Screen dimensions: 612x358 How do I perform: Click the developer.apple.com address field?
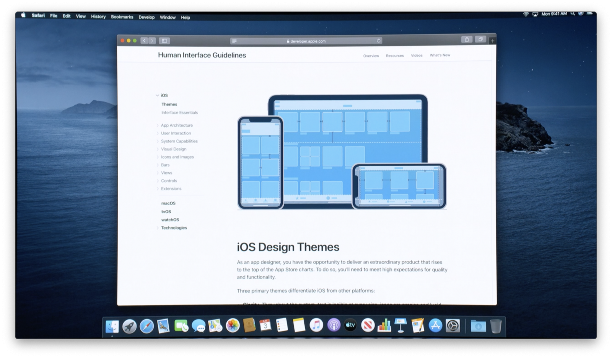(306, 41)
